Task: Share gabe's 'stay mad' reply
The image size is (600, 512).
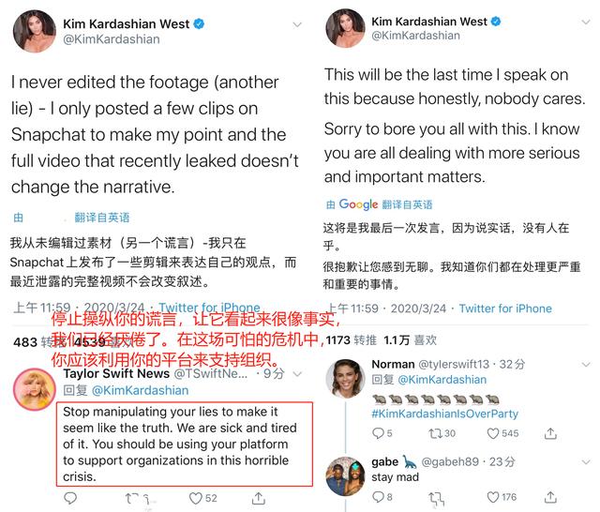Action: point(550,497)
